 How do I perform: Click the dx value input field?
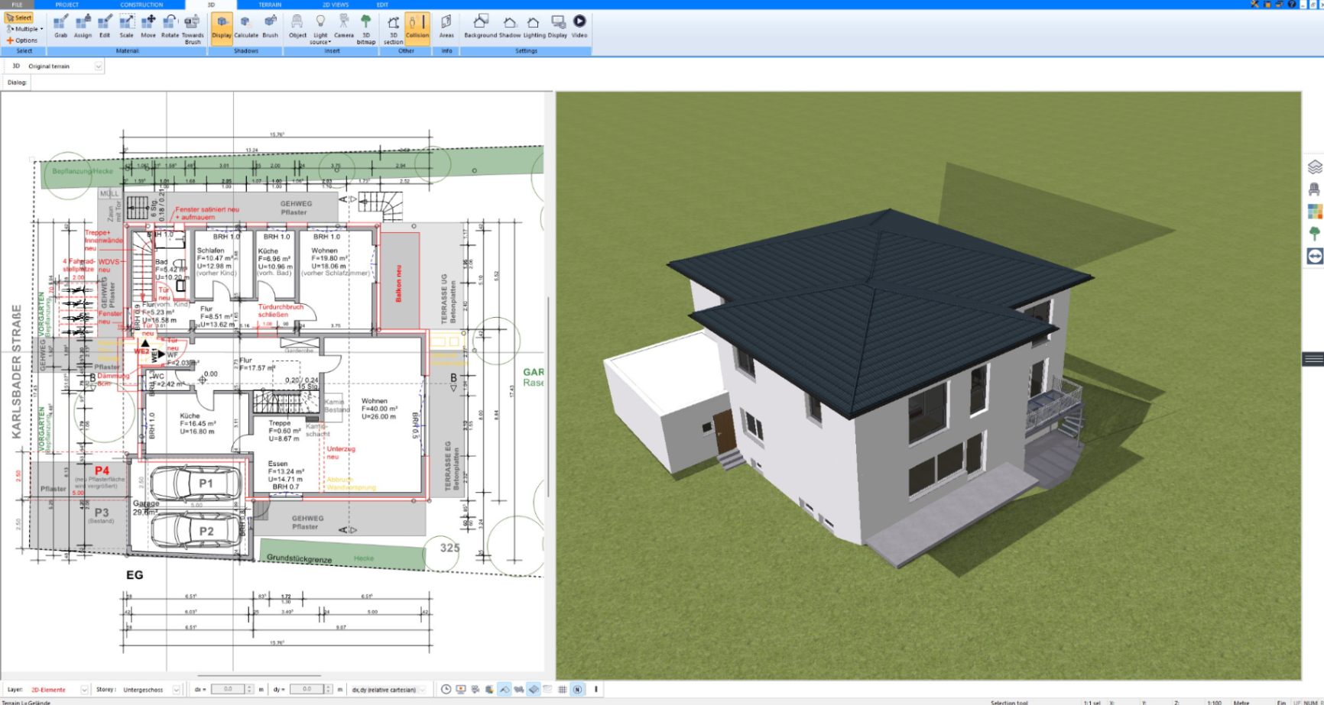tap(228, 689)
